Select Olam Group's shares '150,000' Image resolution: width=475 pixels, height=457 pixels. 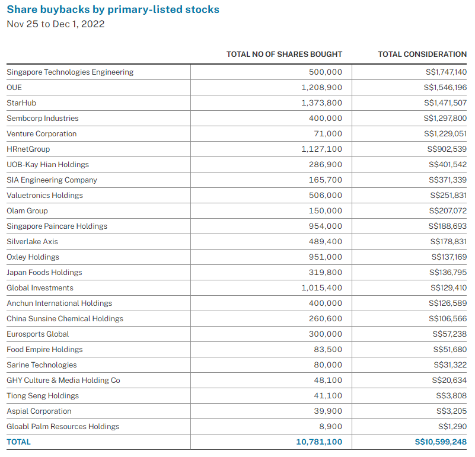(x=326, y=211)
